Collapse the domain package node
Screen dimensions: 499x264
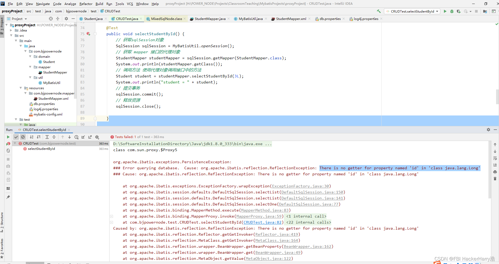[x=30, y=56]
